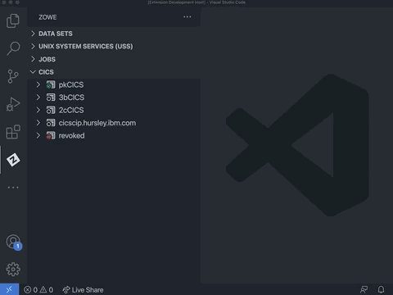Click the UNIX SYSTEM SERVICES (USS) header text
Image resolution: width=393 pixels, height=295 pixels.
(x=86, y=47)
